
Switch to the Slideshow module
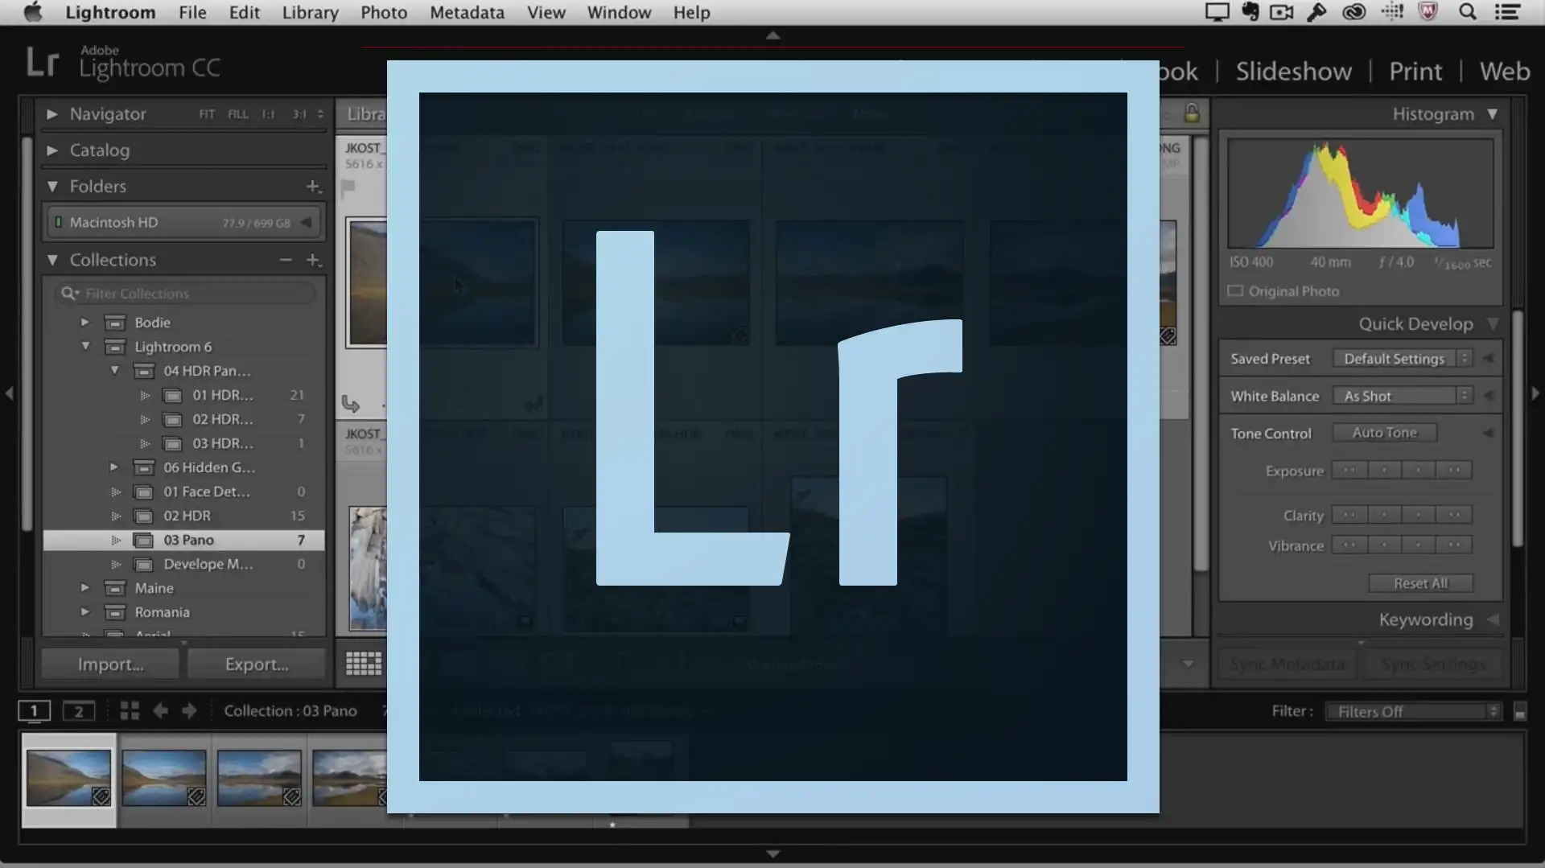[1293, 71]
